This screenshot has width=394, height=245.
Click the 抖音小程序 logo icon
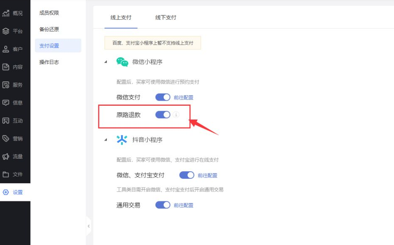click(x=122, y=140)
